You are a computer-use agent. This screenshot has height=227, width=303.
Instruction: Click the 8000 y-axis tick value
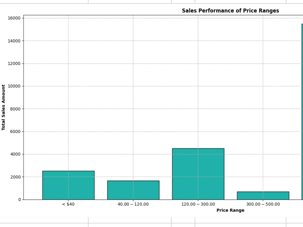pos(15,109)
